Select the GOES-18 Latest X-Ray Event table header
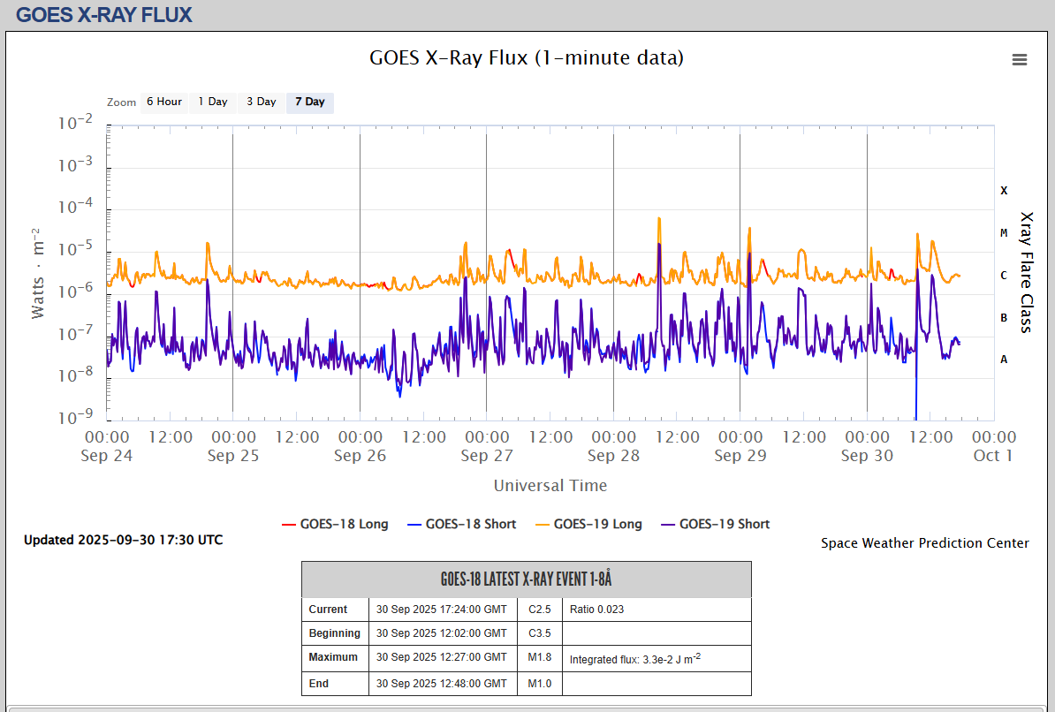The height and width of the screenshot is (712, 1055). (526, 579)
